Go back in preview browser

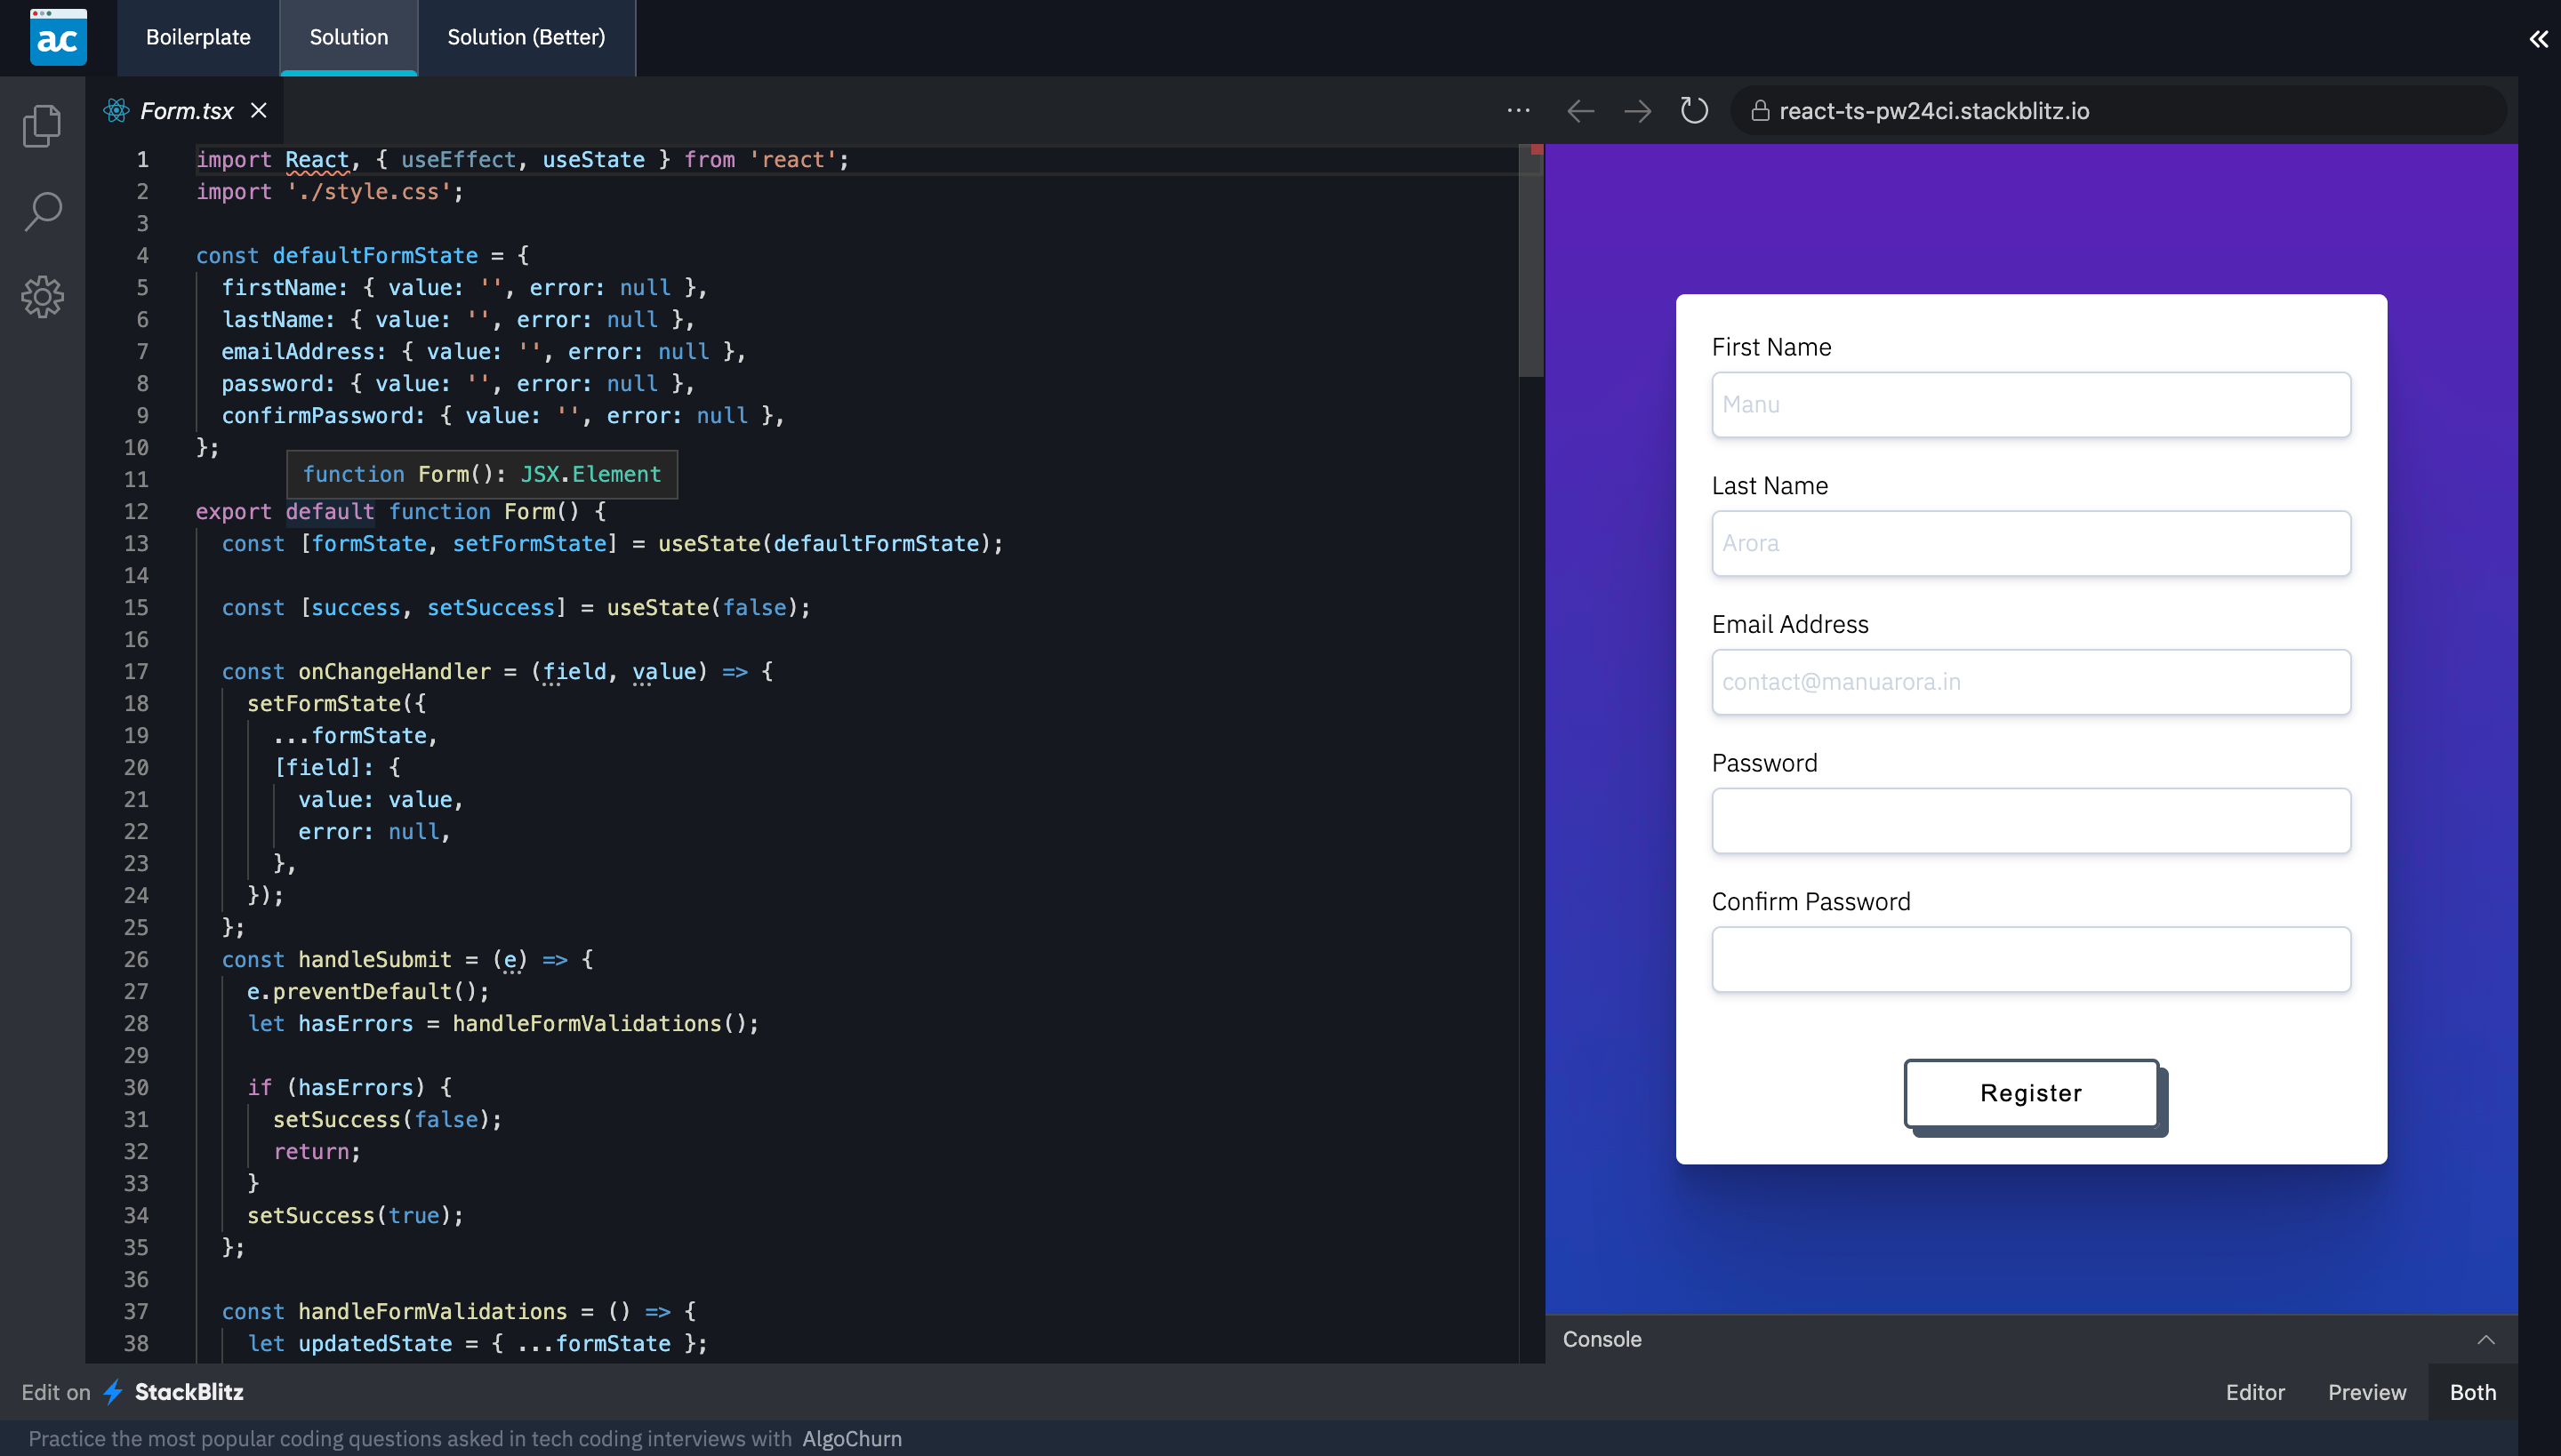coord(1581,111)
